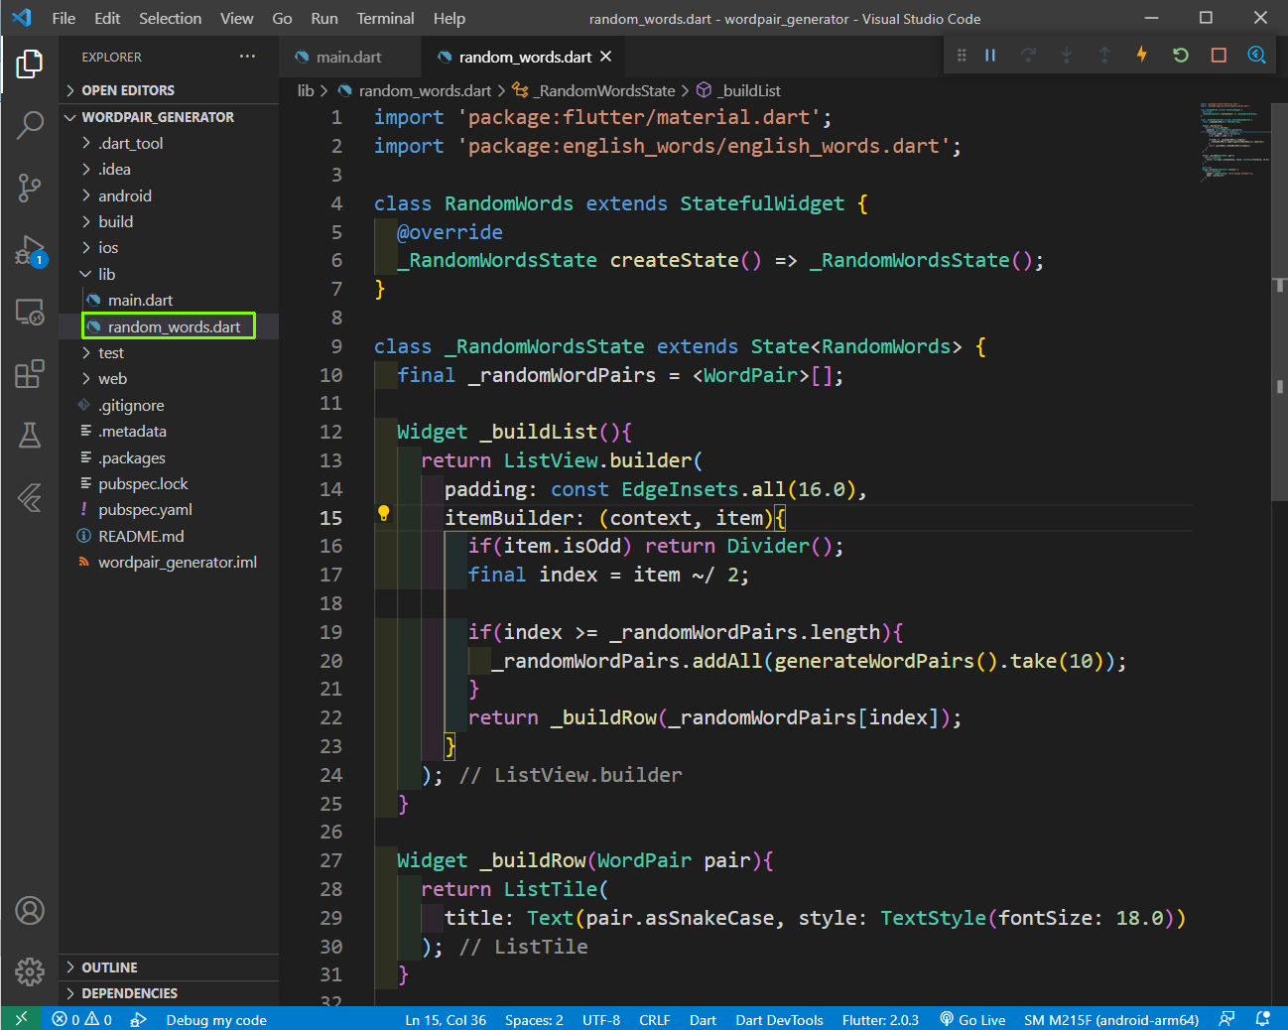The image size is (1288, 1030).
Task: Expand the Dependencies section
Action: (x=169, y=993)
